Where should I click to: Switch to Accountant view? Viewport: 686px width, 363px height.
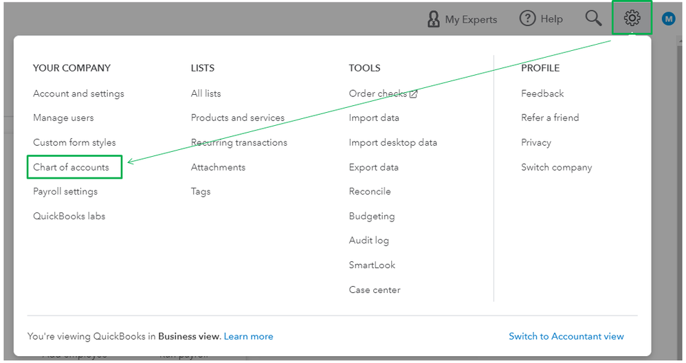(566, 336)
